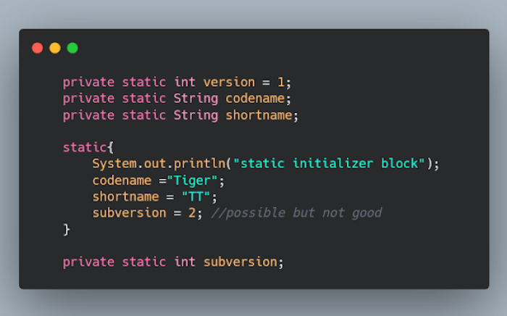Screen dimensions: 507x316
Task: Click the int keyword on the last line
Action: coord(185,262)
